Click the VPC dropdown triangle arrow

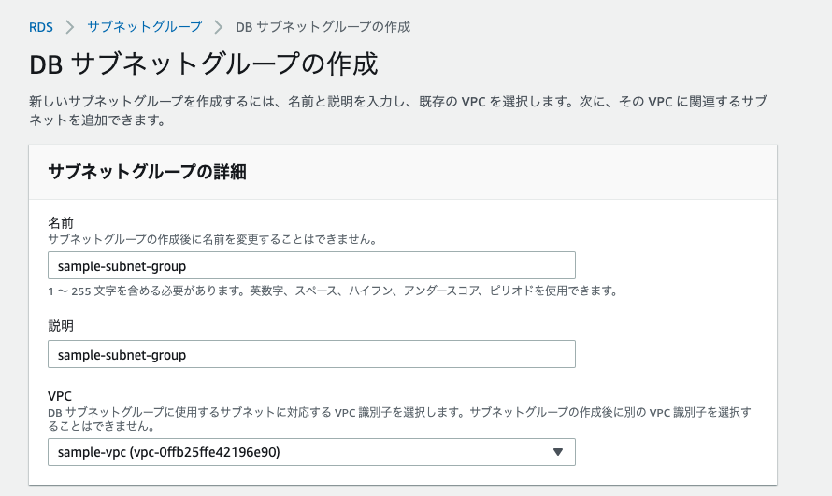[558, 452]
